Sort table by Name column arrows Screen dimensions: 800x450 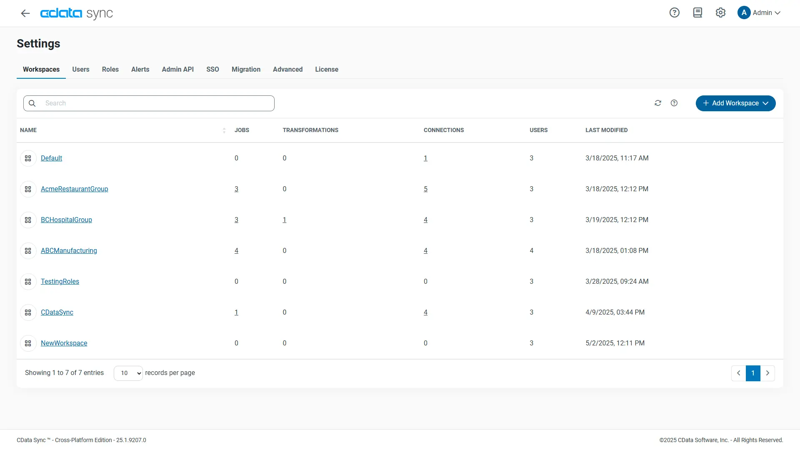tap(224, 130)
